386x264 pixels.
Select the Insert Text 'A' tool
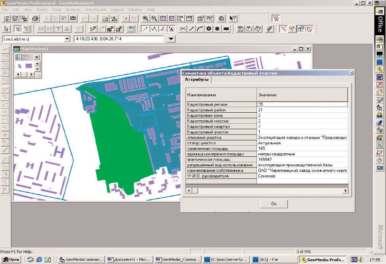click(x=171, y=29)
